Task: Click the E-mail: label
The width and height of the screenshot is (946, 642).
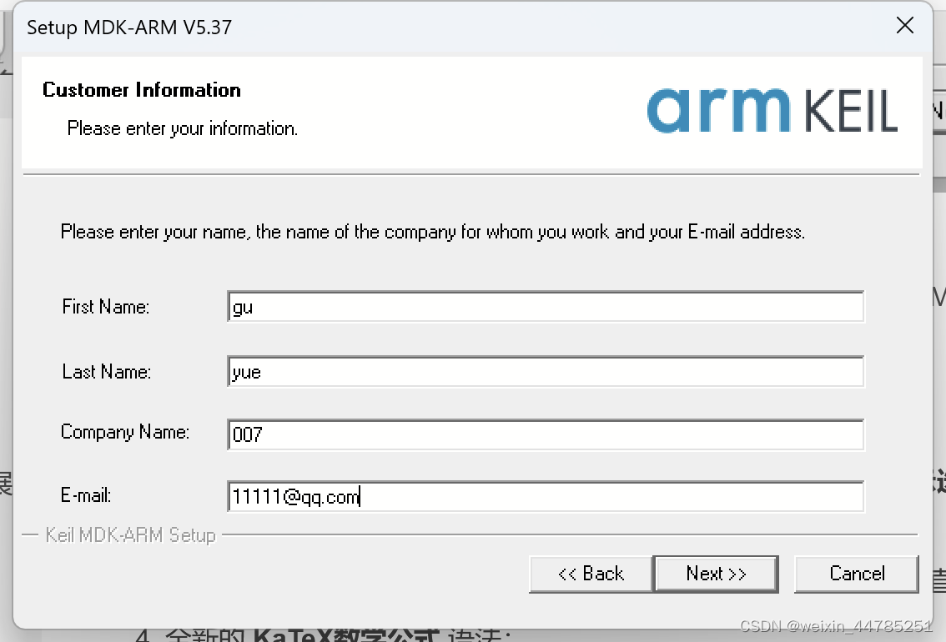Action: 86,495
